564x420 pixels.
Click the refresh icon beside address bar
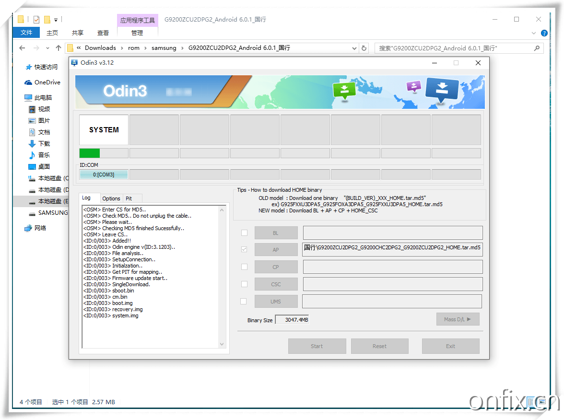pos(364,48)
